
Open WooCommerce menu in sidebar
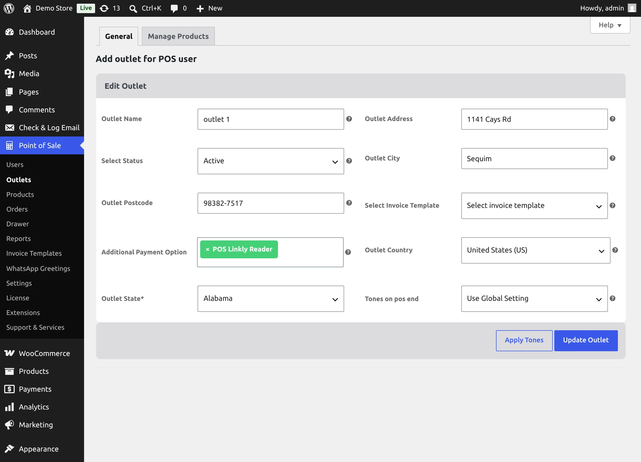tap(42, 353)
